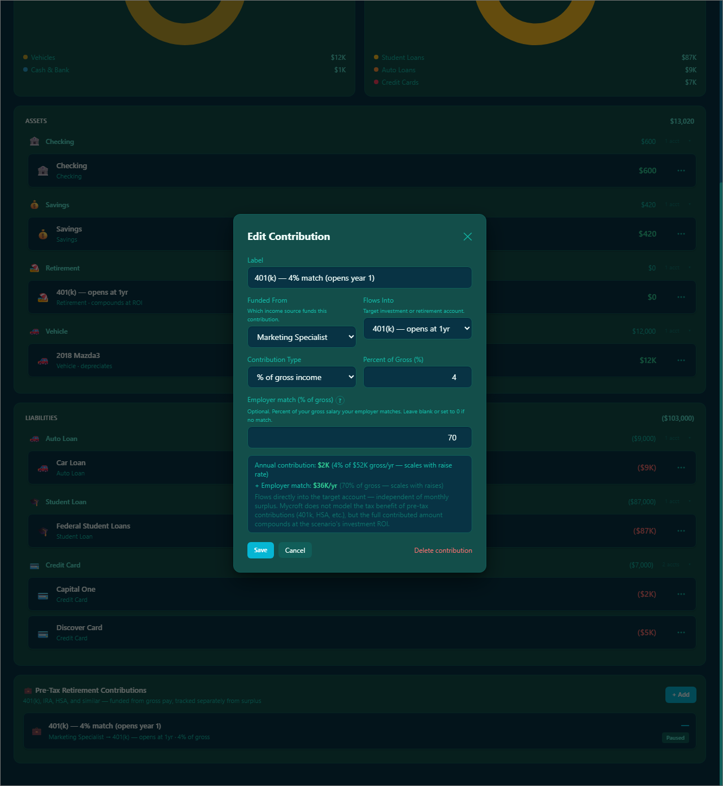Screen dimensions: 723x786
Task: Collapse the Savings group via its chevron
Action: point(690,204)
